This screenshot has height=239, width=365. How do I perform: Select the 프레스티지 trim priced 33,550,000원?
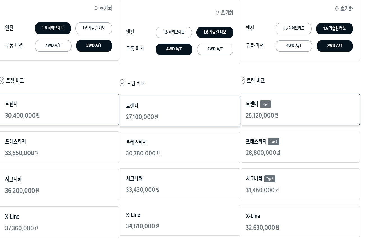click(x=59, y=147)
